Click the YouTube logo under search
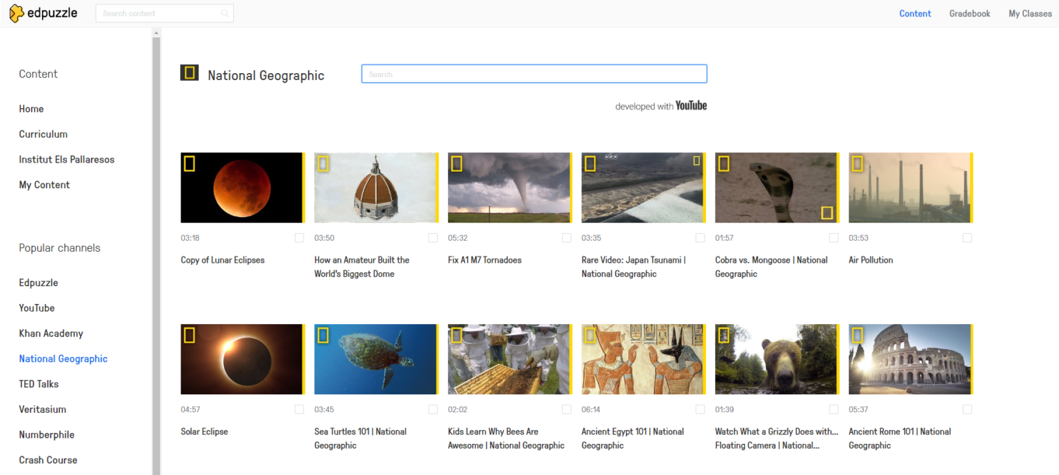 [691, 105]
